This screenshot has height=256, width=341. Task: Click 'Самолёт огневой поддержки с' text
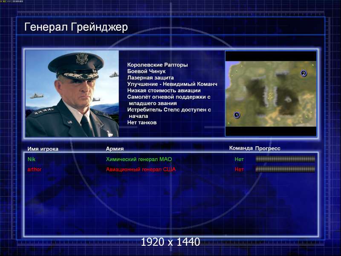tap(169, 97)
